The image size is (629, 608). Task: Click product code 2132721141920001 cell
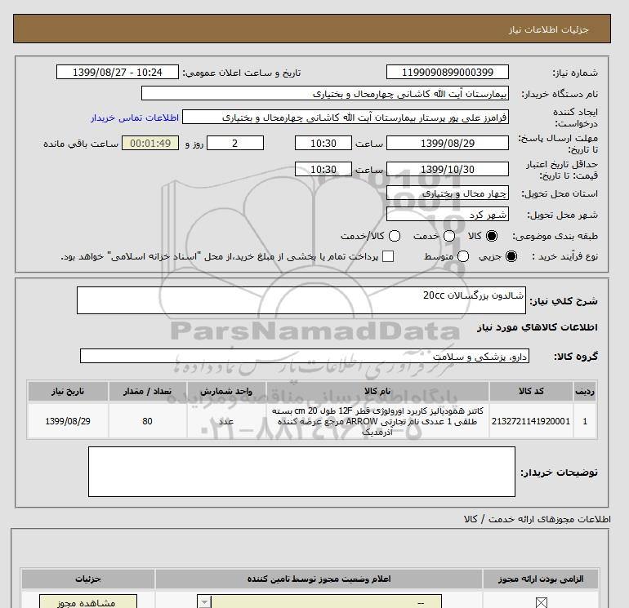[x=531, y=421]
